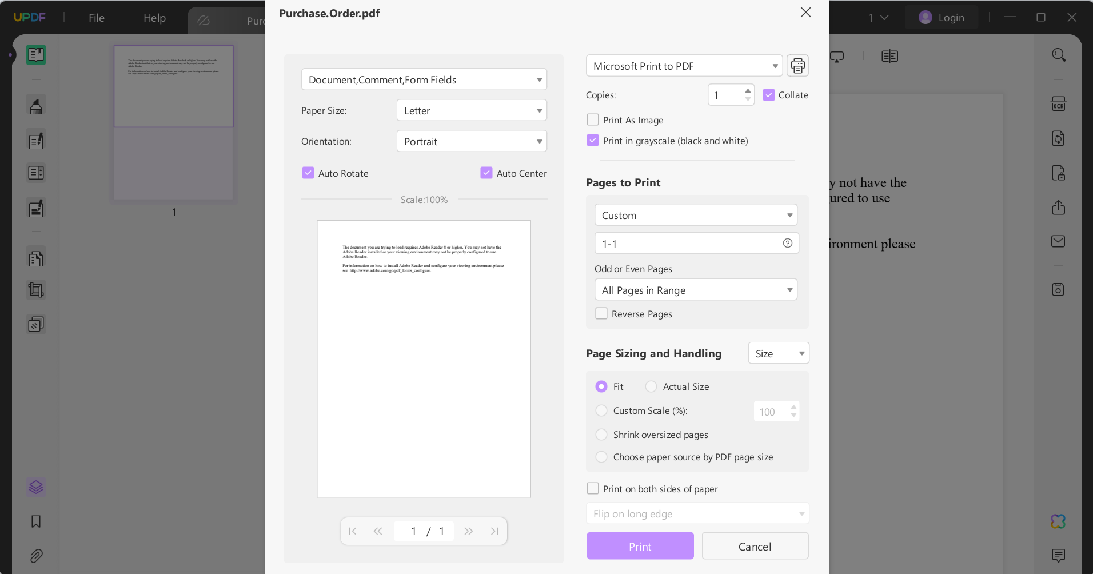Open the OCR tool in right sidebar
1093x574 pixels.
pos(1058,104)
